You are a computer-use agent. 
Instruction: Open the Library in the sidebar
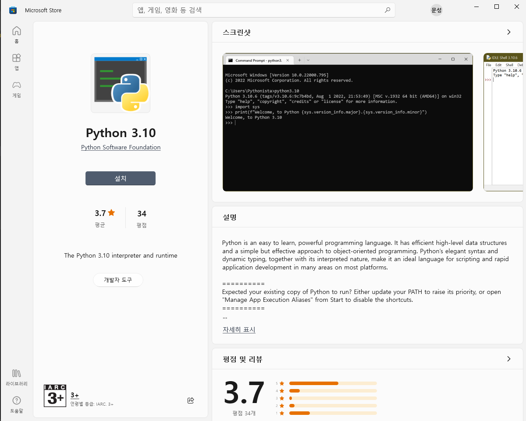click(x=17, y=377)
